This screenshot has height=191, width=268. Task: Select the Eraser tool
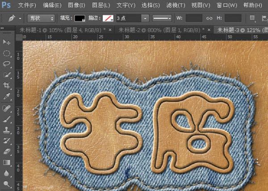point(7,151)
